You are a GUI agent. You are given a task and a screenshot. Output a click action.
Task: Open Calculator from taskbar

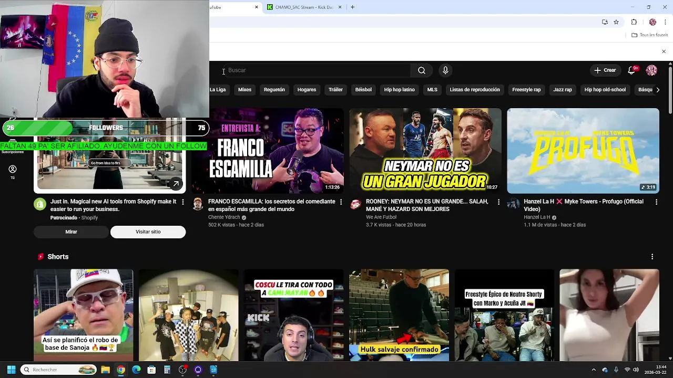coord(167,370)
